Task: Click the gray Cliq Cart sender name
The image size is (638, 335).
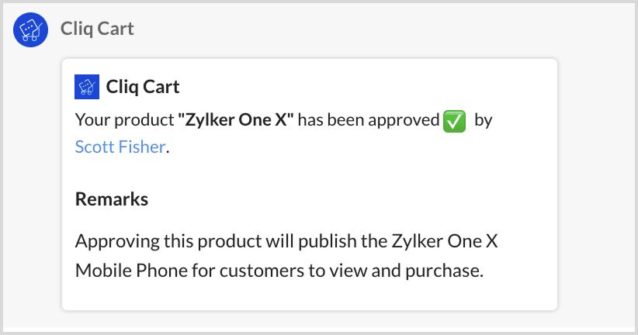Action: (97, 29)
